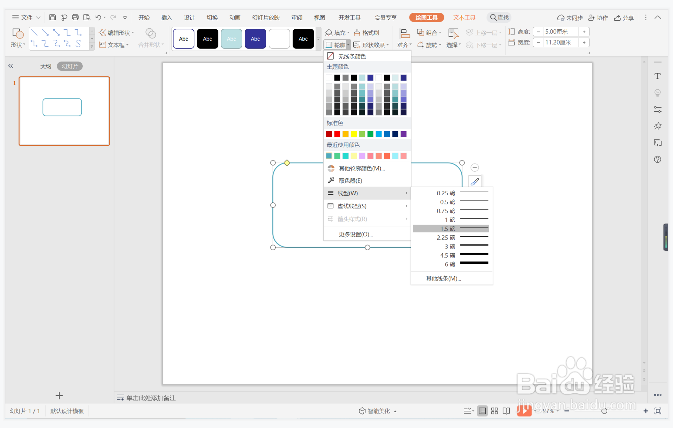Image resolution: width=673 pixels, height=428 pixels.
Task: Click the Print icon in the quick toolbar
Action: click(75, 17)
